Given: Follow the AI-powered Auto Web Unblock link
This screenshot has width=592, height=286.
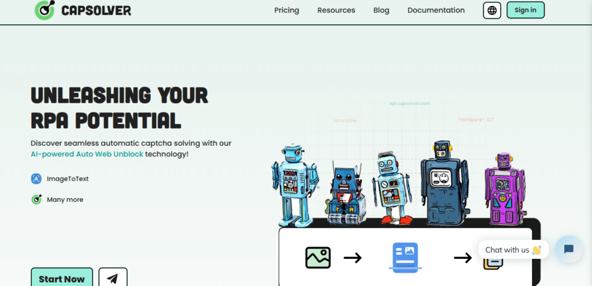Looking at the screenshot, I should [87, 154].
